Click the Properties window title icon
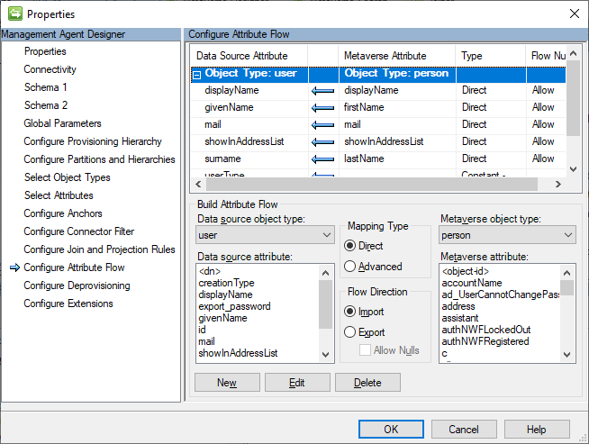This screenshot has height=444, width=589. [14, 14]
